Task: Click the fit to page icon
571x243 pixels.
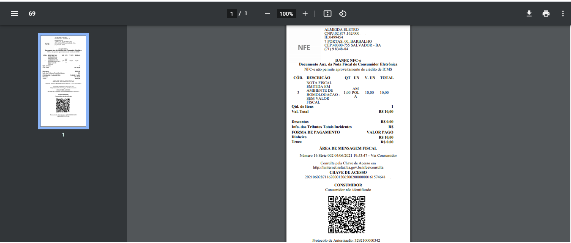Action: (327, 14)
